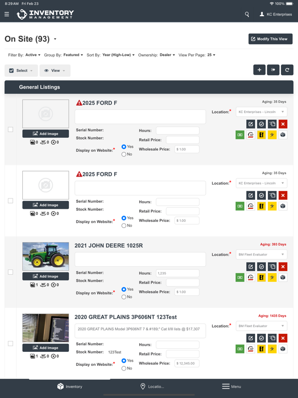Click the Inventory Management logo

coord(45,14)
